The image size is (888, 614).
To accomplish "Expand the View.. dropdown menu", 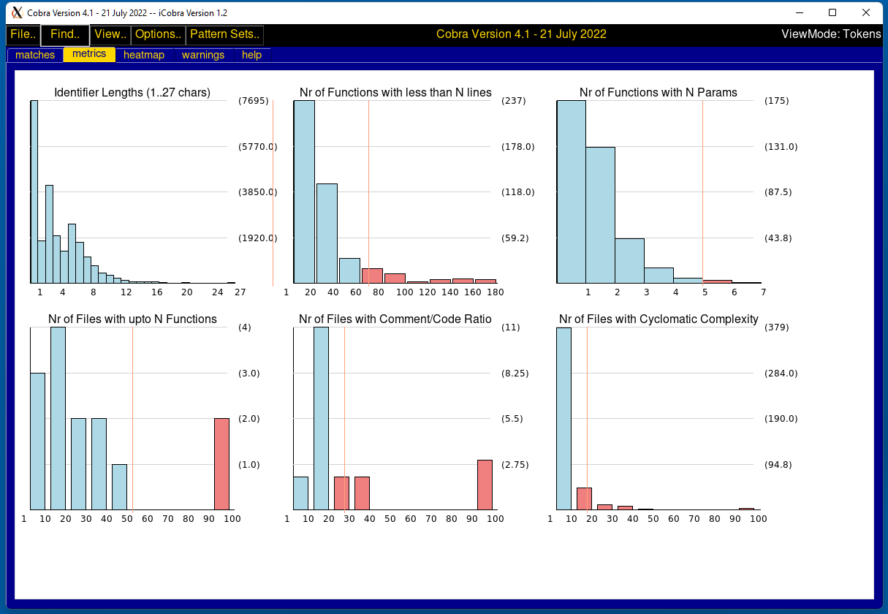I will coord(110,34).
